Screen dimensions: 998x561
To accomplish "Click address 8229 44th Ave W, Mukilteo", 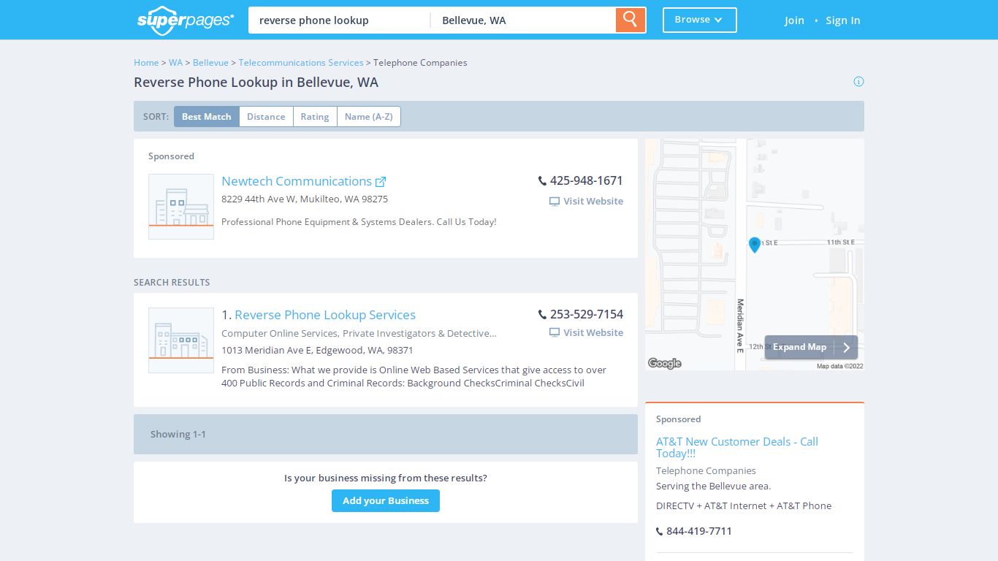I will [305, 199].
